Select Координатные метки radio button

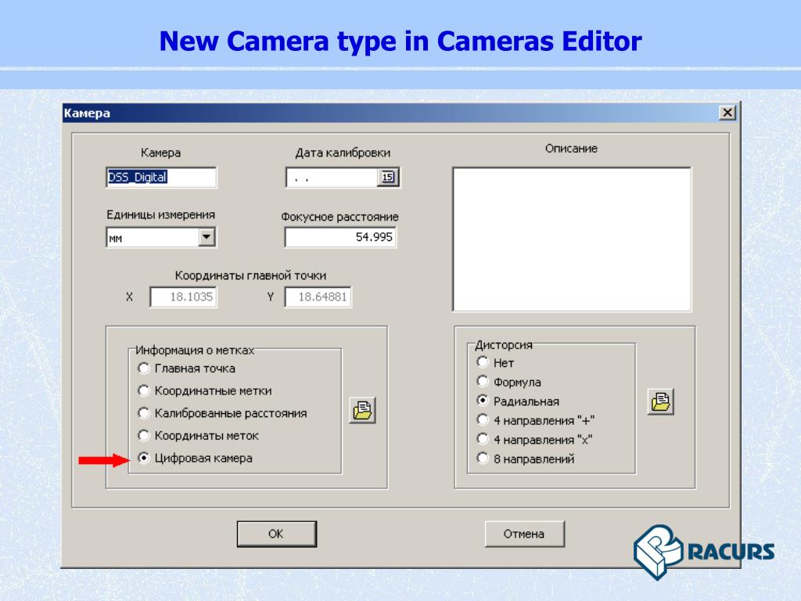click(x=143, y=390)
